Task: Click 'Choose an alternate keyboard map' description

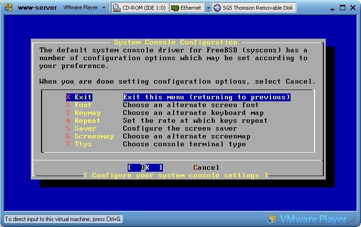Action: coord(193,113)
